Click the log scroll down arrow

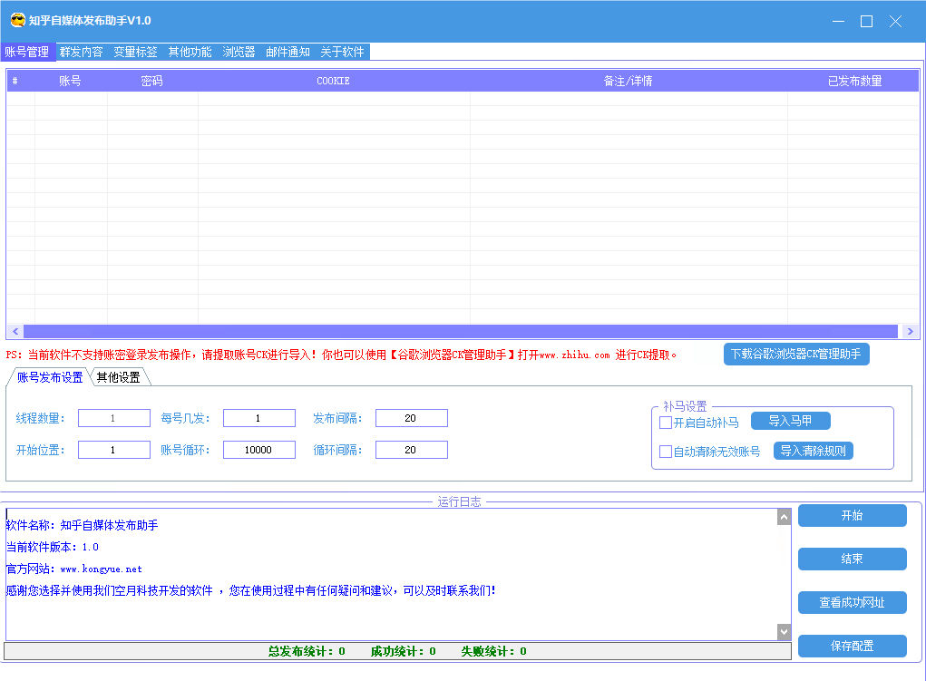tap(784, 631)
